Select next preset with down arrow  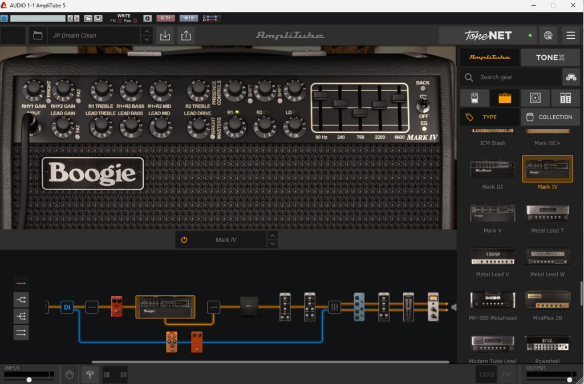click(x=147, y=40)
